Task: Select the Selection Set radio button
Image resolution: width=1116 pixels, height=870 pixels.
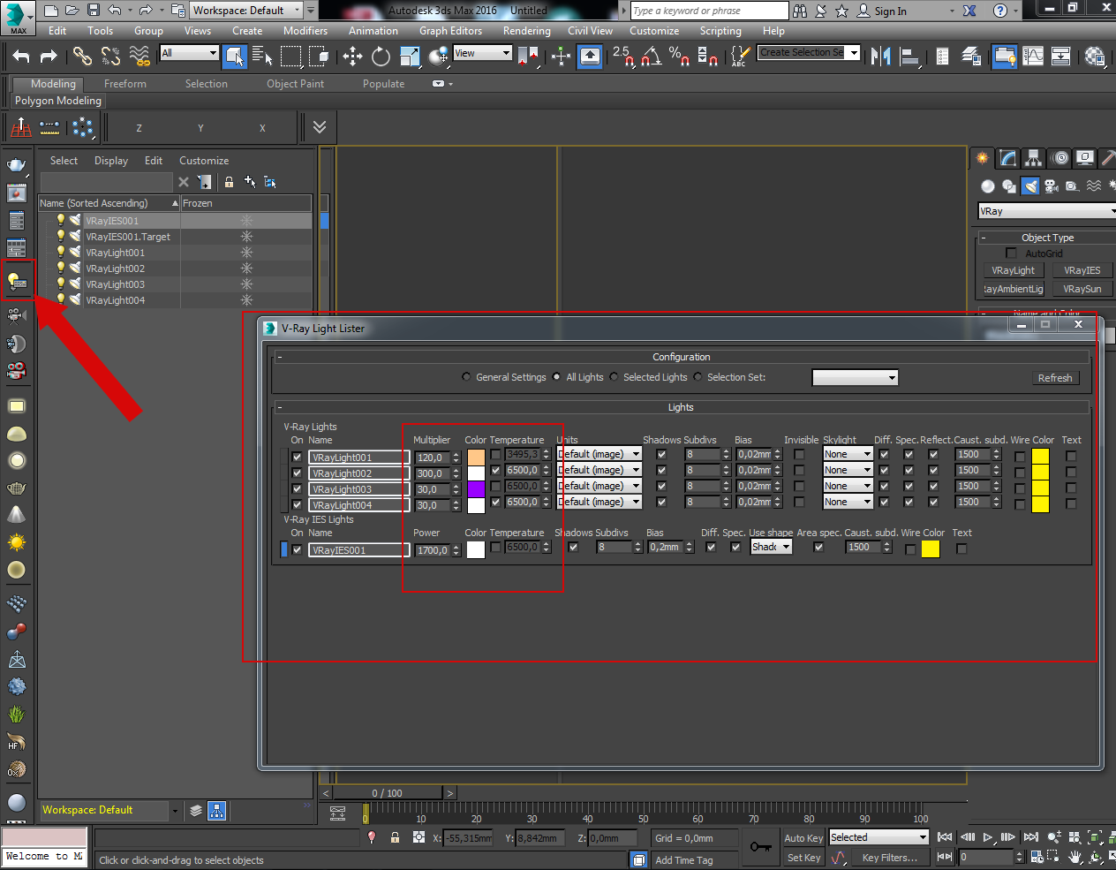Action: [x=697, y=377]
